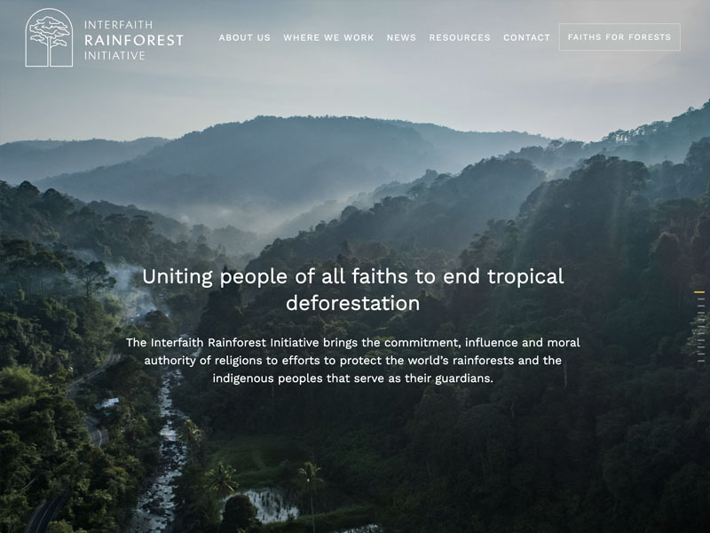Click the active yellow section indicator

[x=699, y=292]
